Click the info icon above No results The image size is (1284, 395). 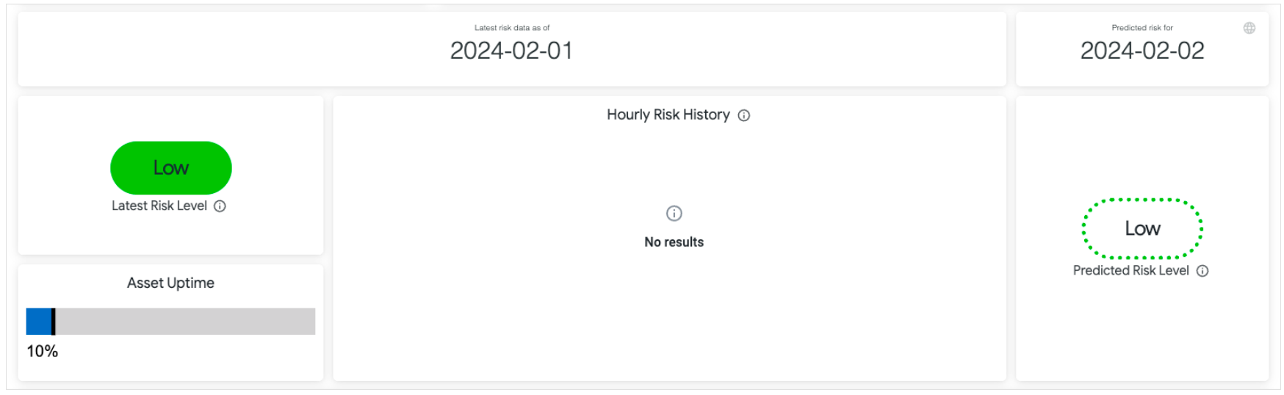(674, 214)
